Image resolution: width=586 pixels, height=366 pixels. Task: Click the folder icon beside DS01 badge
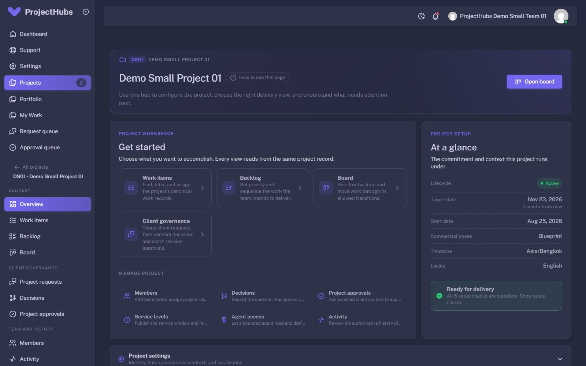click(123, 60)
